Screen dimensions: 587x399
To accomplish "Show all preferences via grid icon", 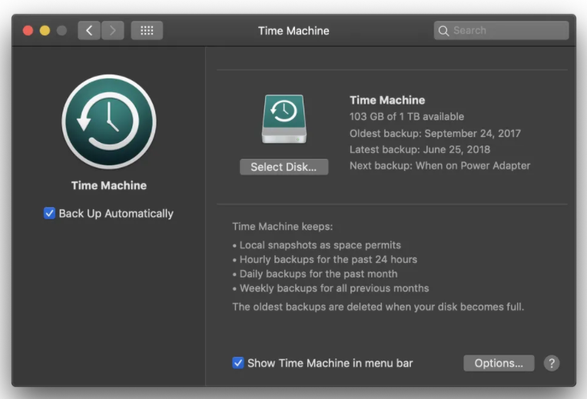I will (147, 30).
